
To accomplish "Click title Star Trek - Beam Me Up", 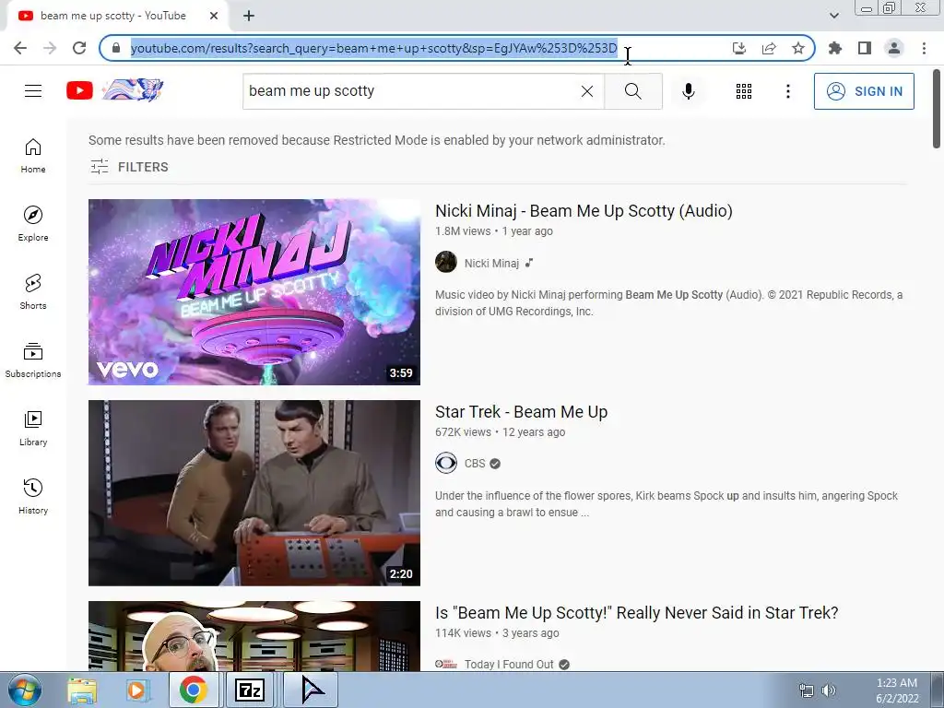I will click(522, 412).
